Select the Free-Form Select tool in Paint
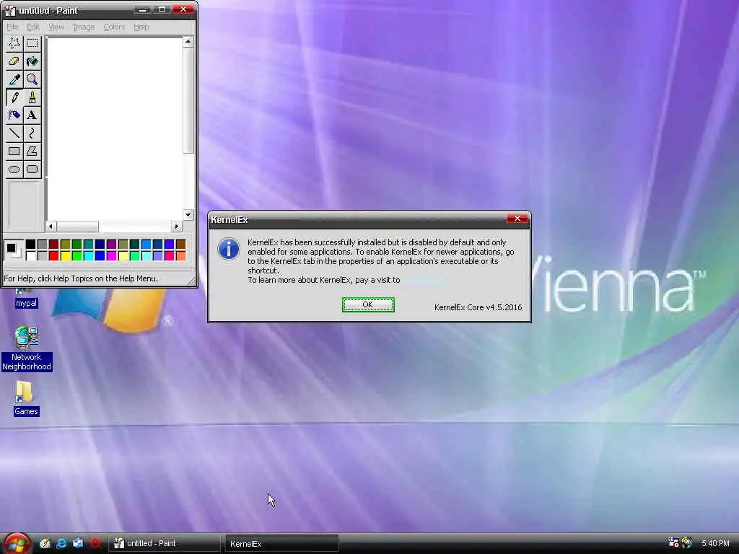The height and width of the screenshot is (554, 739). pyautogui.click(x=14, y=43)
